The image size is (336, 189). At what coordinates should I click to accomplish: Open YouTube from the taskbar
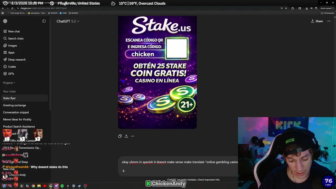click(45, 186)
